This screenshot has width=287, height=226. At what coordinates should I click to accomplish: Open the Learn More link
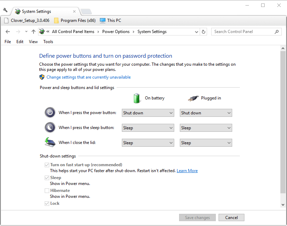(187, 171)
